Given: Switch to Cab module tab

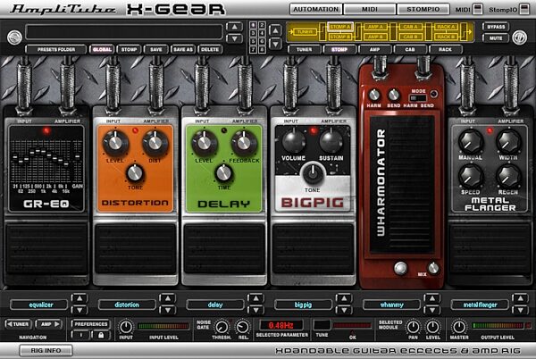Looking at the screenshot, I should coord(410,49).
